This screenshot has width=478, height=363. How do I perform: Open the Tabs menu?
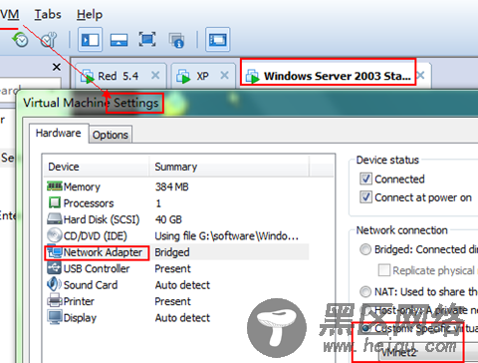(48, 14)
